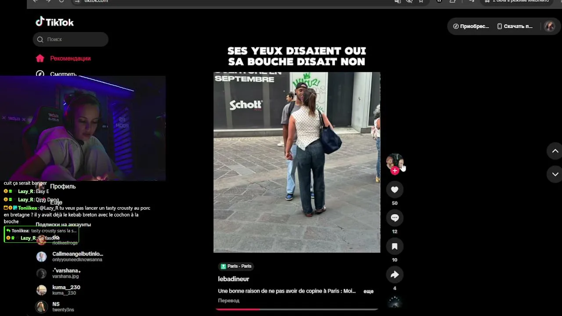Seek on the video progress bar
The image size is (562, 316).
(297, 309)
